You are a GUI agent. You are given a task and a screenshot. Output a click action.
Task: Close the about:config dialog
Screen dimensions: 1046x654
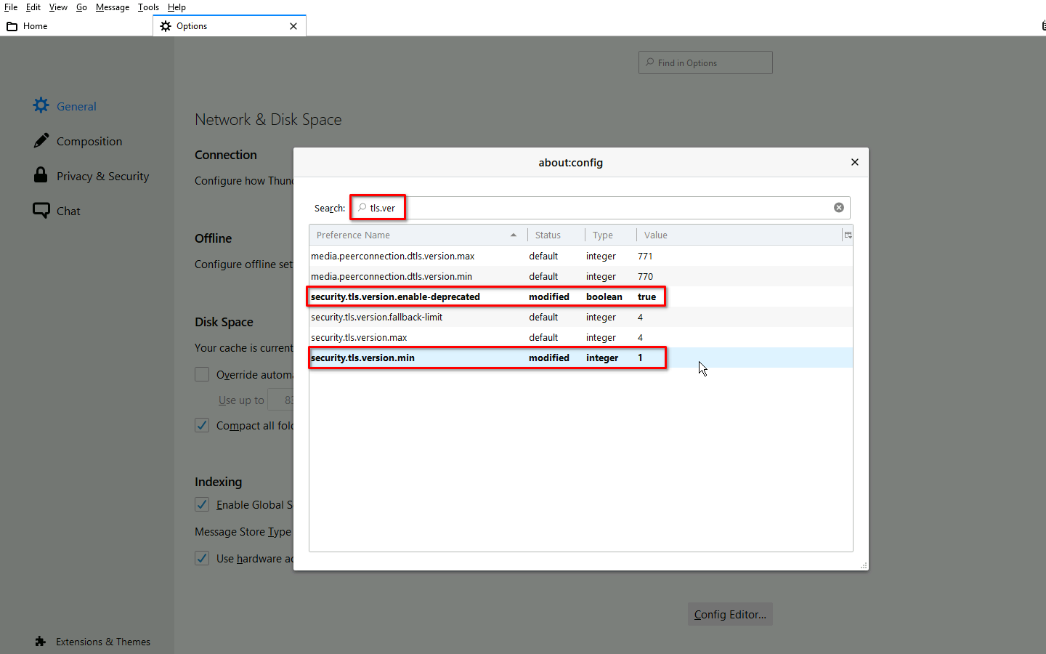tap(854, 162)
